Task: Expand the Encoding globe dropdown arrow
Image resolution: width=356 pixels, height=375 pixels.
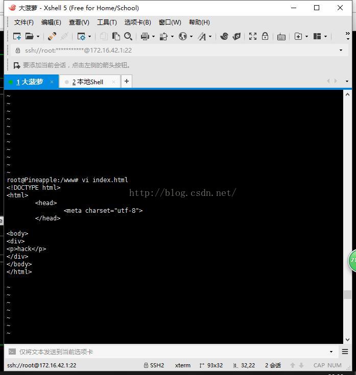Action: (x=192, y=37)
